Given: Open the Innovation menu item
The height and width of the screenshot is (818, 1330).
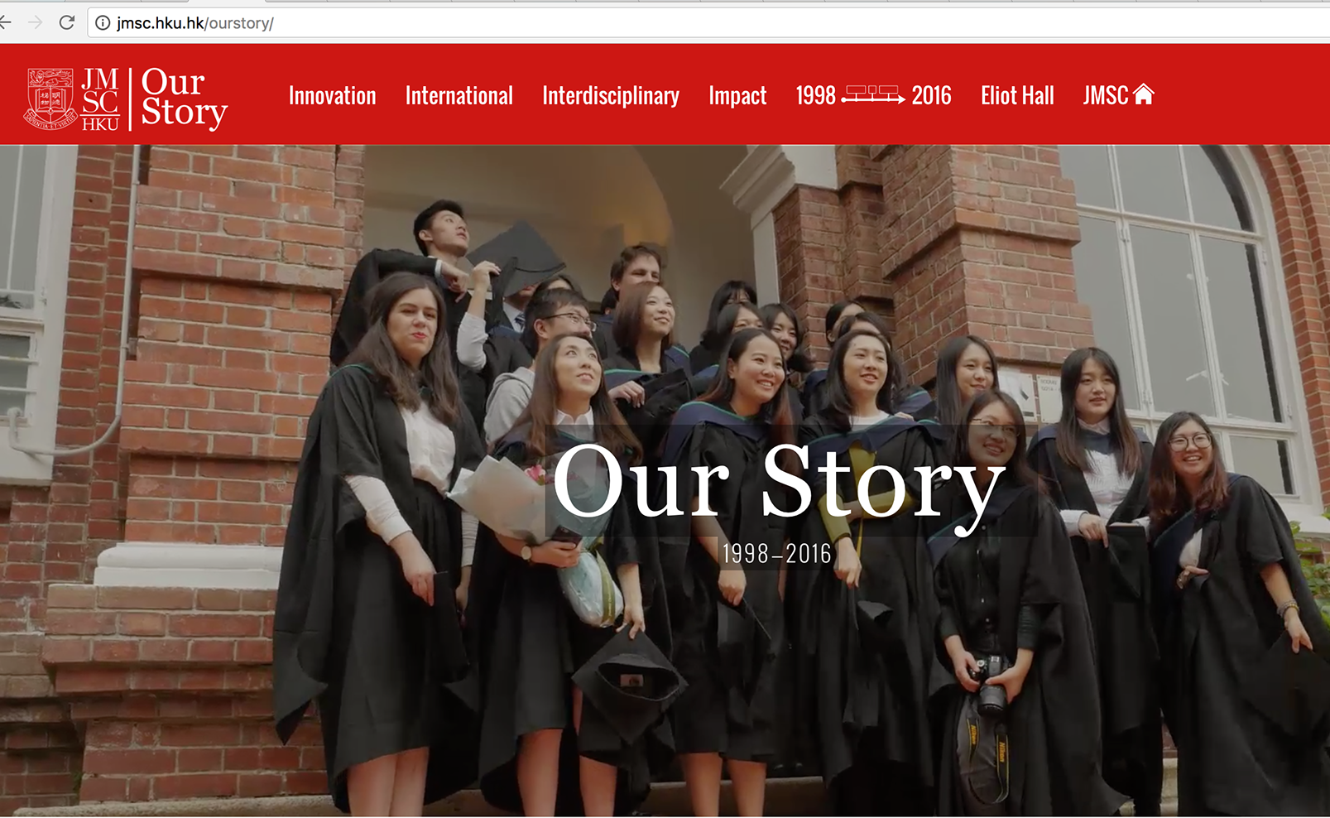Looking at the screenshot, I should [x=332, y=96].
